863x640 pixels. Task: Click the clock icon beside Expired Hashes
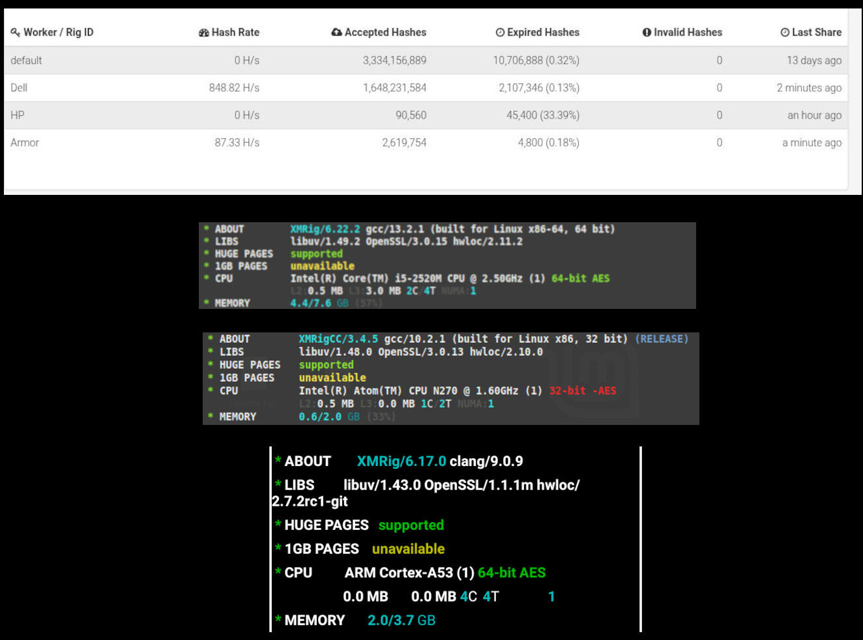[x=500, y=33]
